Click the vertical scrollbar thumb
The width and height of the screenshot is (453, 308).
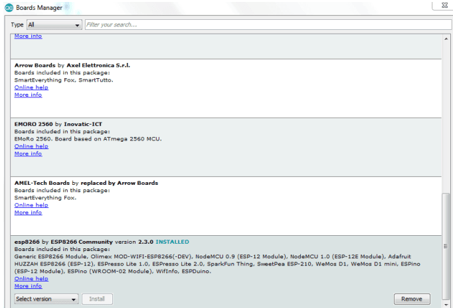click(x=446, y=246)
